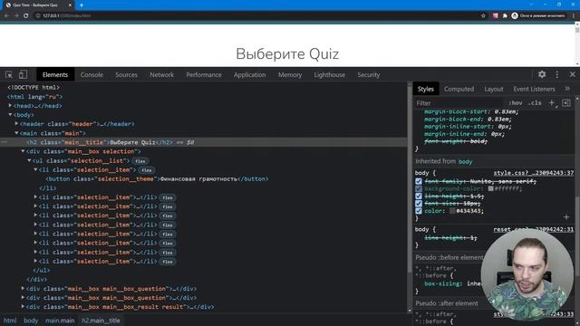Open the Lighthouse tab
The image size is (580, 326).
330,74
